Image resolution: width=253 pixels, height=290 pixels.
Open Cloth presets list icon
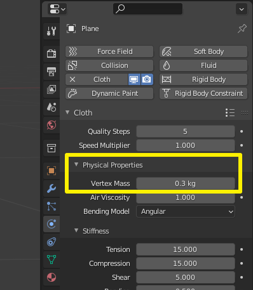(x=230, y=112)
